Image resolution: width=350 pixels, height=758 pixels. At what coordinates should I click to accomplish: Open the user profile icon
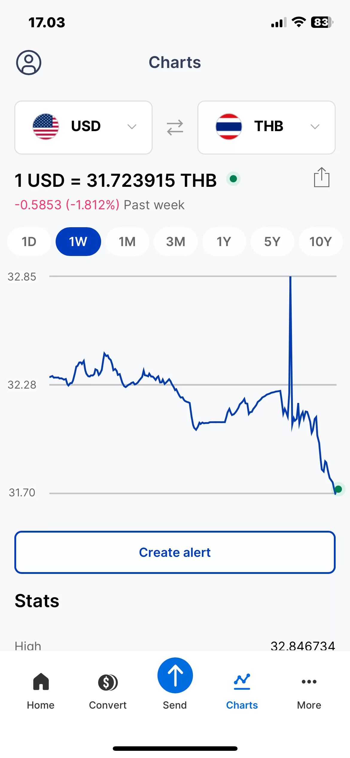[x=29, y=63]
